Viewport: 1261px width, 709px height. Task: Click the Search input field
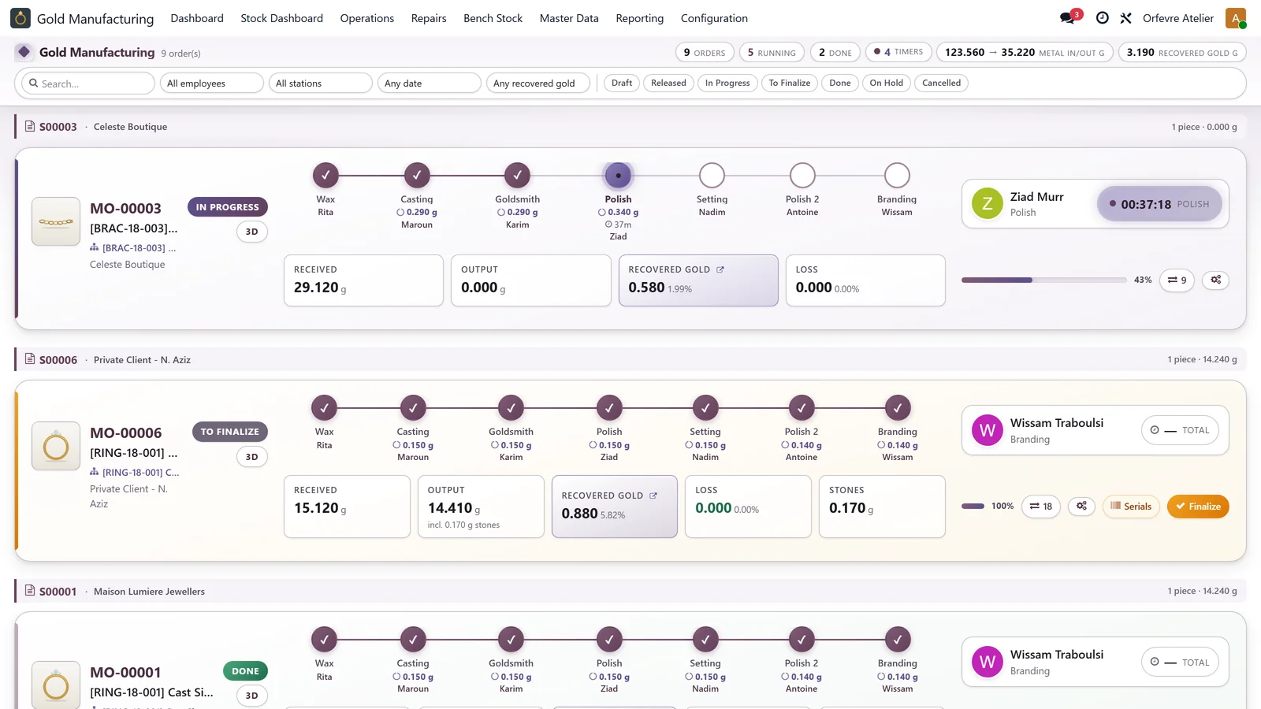pos(87,83)
